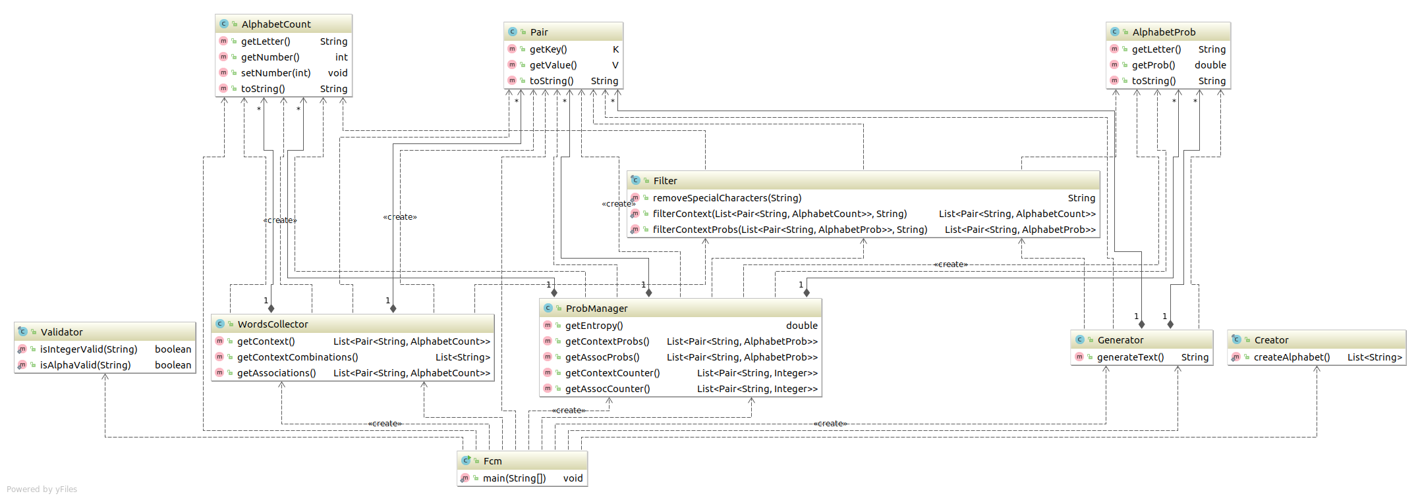Viewport: 1420px width, 500px height.
Task: Click the class icon beside Validator
Action: [22, 332]
